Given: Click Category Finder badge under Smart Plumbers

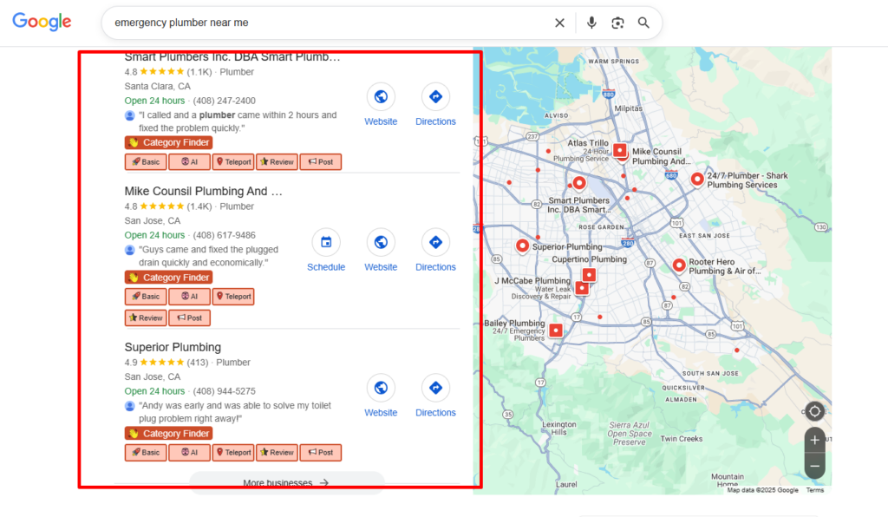Looking at the screenshot, I should [x=167, y=141].
